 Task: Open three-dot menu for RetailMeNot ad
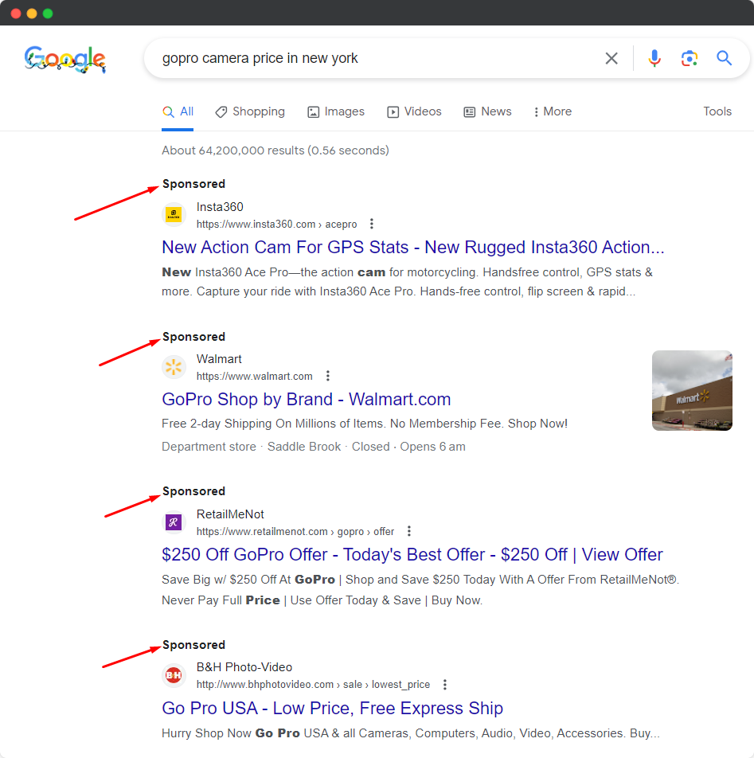(x=409, y=531)
